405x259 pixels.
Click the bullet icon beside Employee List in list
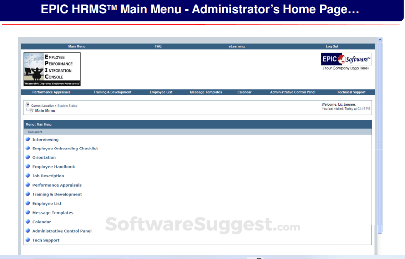click(28, 203)
